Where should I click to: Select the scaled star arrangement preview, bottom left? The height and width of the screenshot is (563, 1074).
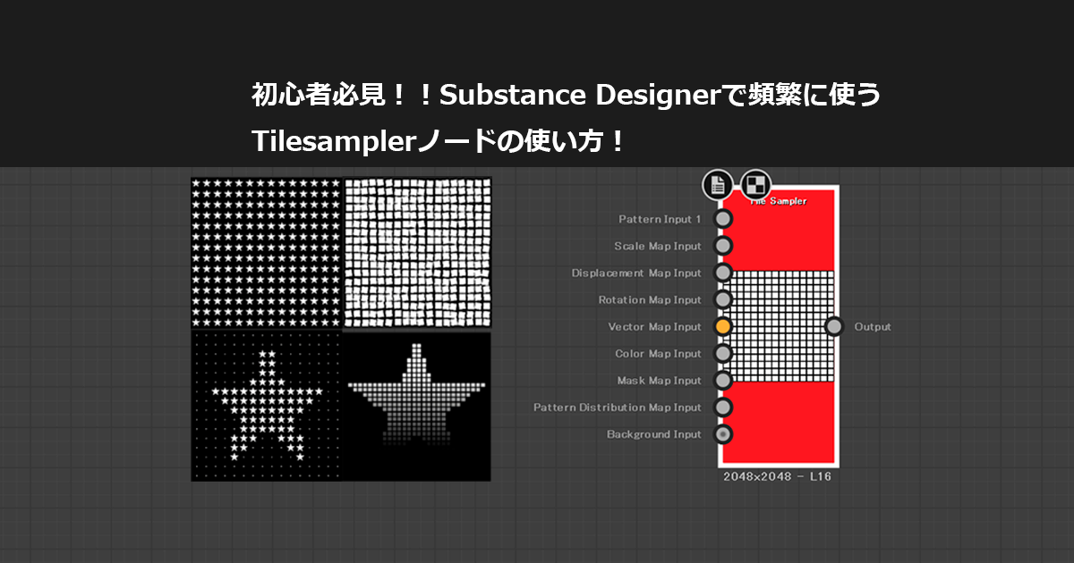click(266, 407)
